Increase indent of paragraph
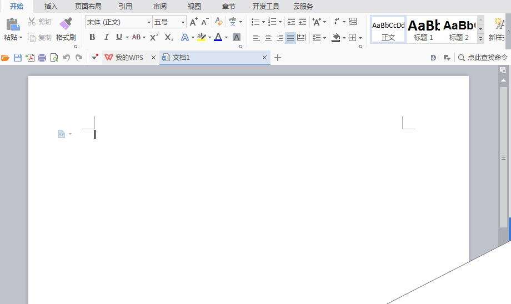Screen dimensions: 511x304 click(303, 22)
